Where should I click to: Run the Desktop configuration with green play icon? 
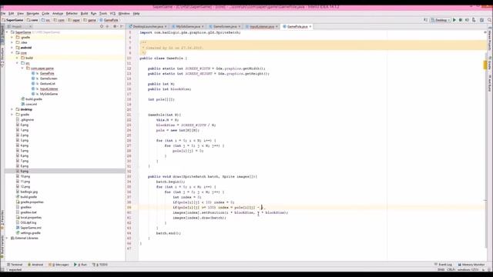click(x=454, y=20)
